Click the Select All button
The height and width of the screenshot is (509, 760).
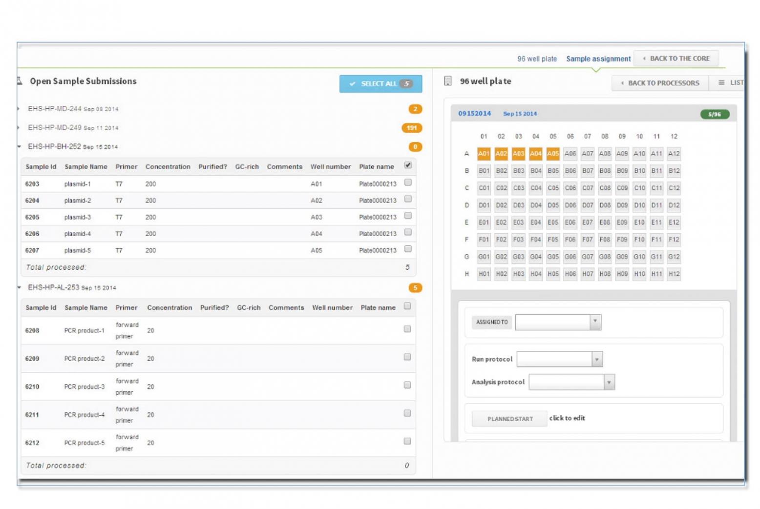pos(380,83)
